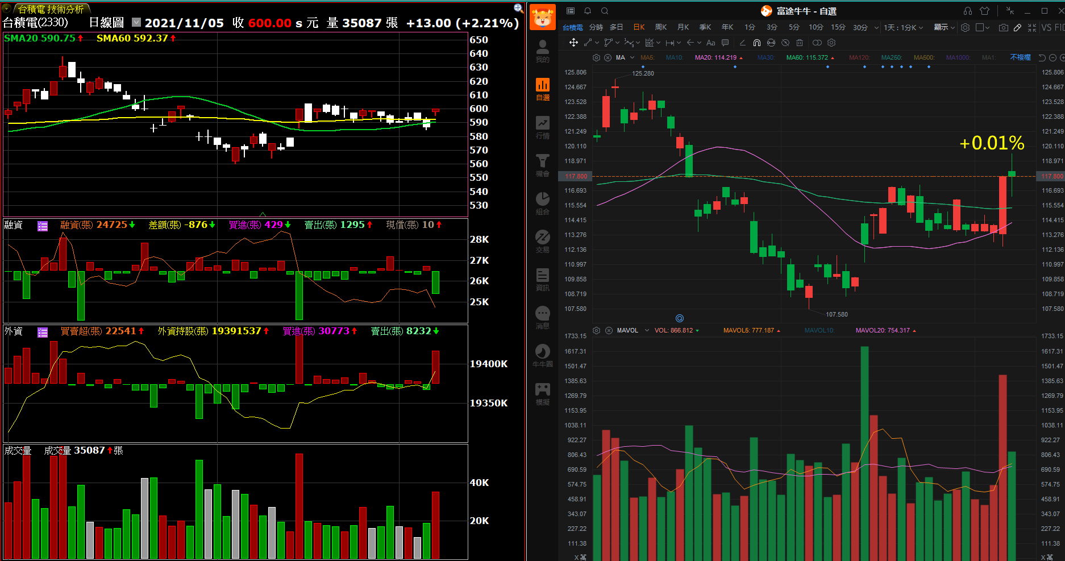Expand polygon tool options arrow
This screenshot has width=1065, height=561.
[617, 43]
